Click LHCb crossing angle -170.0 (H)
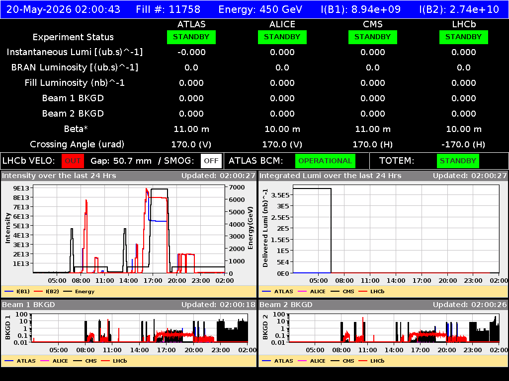The image size is (509, 381). (464, 144)
